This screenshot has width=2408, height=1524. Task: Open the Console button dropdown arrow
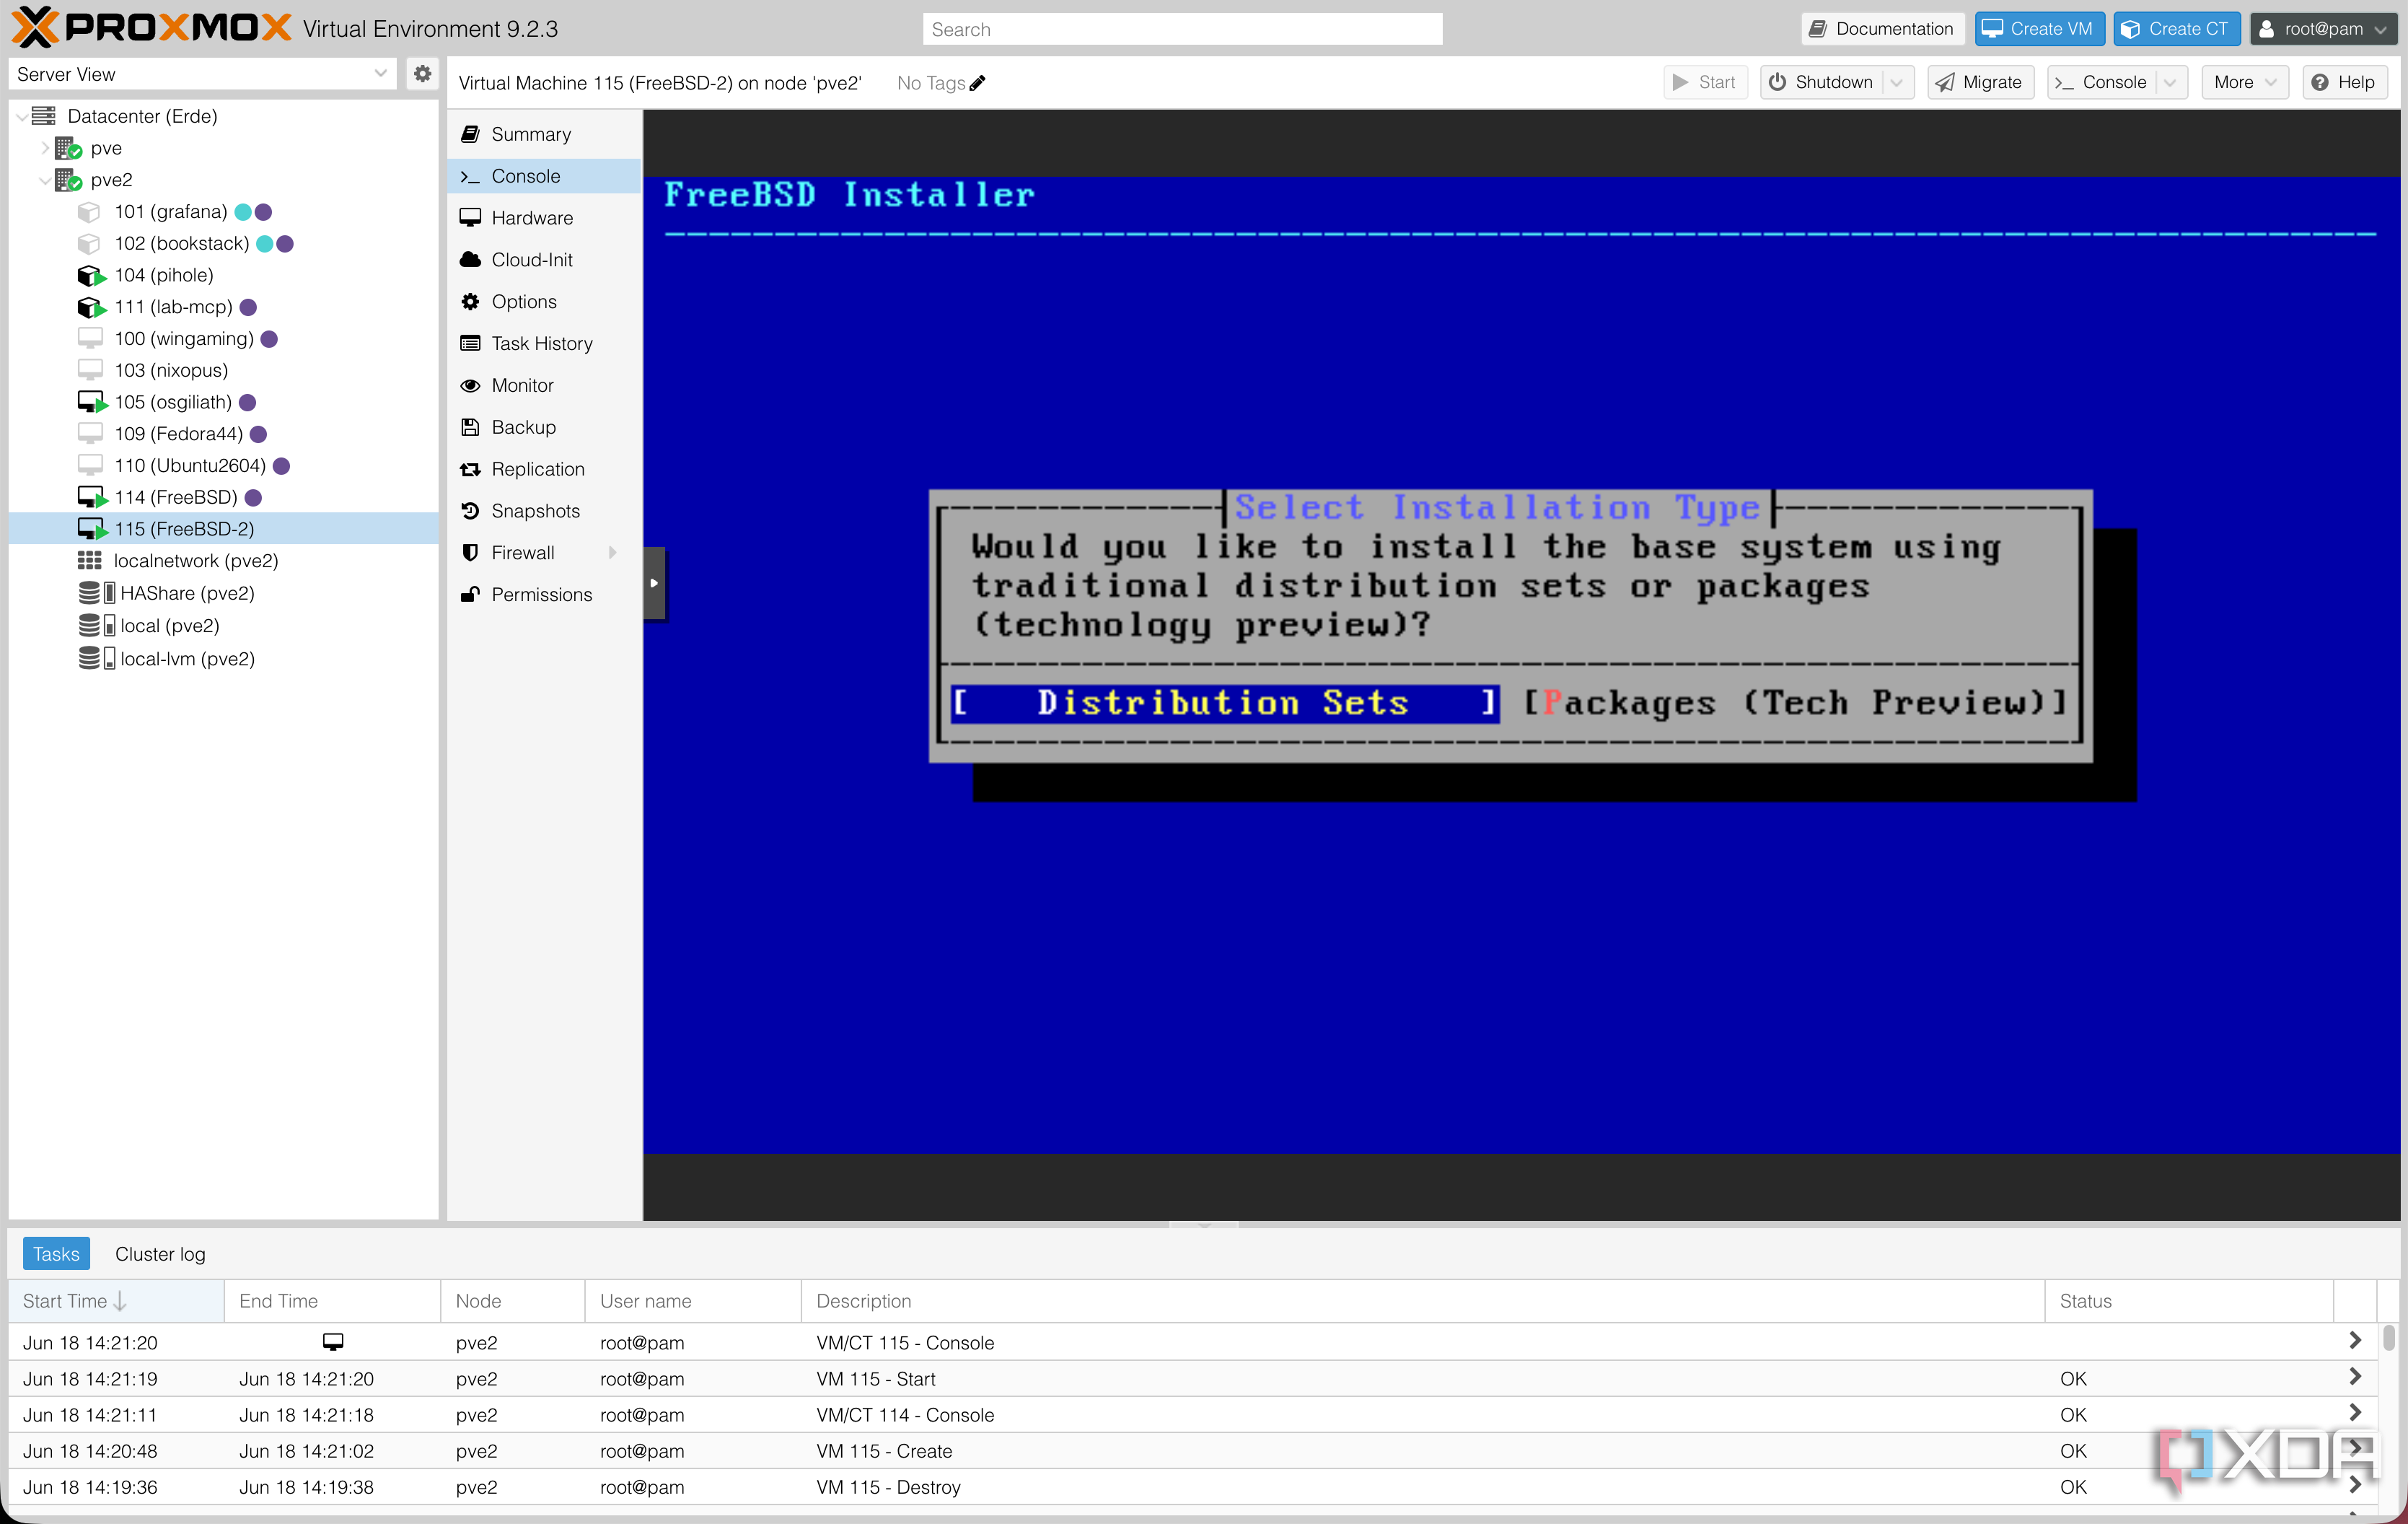point(2170,83)
